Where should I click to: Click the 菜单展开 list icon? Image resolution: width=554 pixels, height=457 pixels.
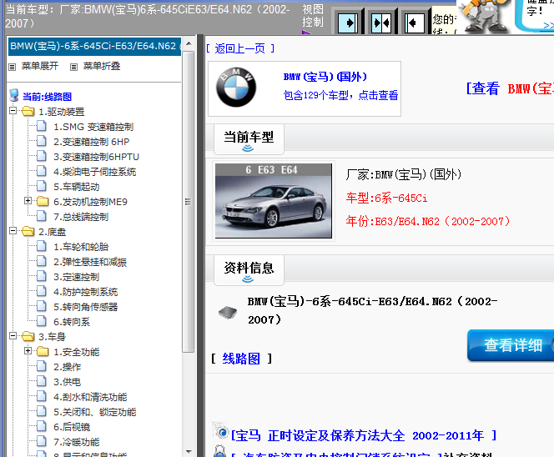tap(13, 67)
